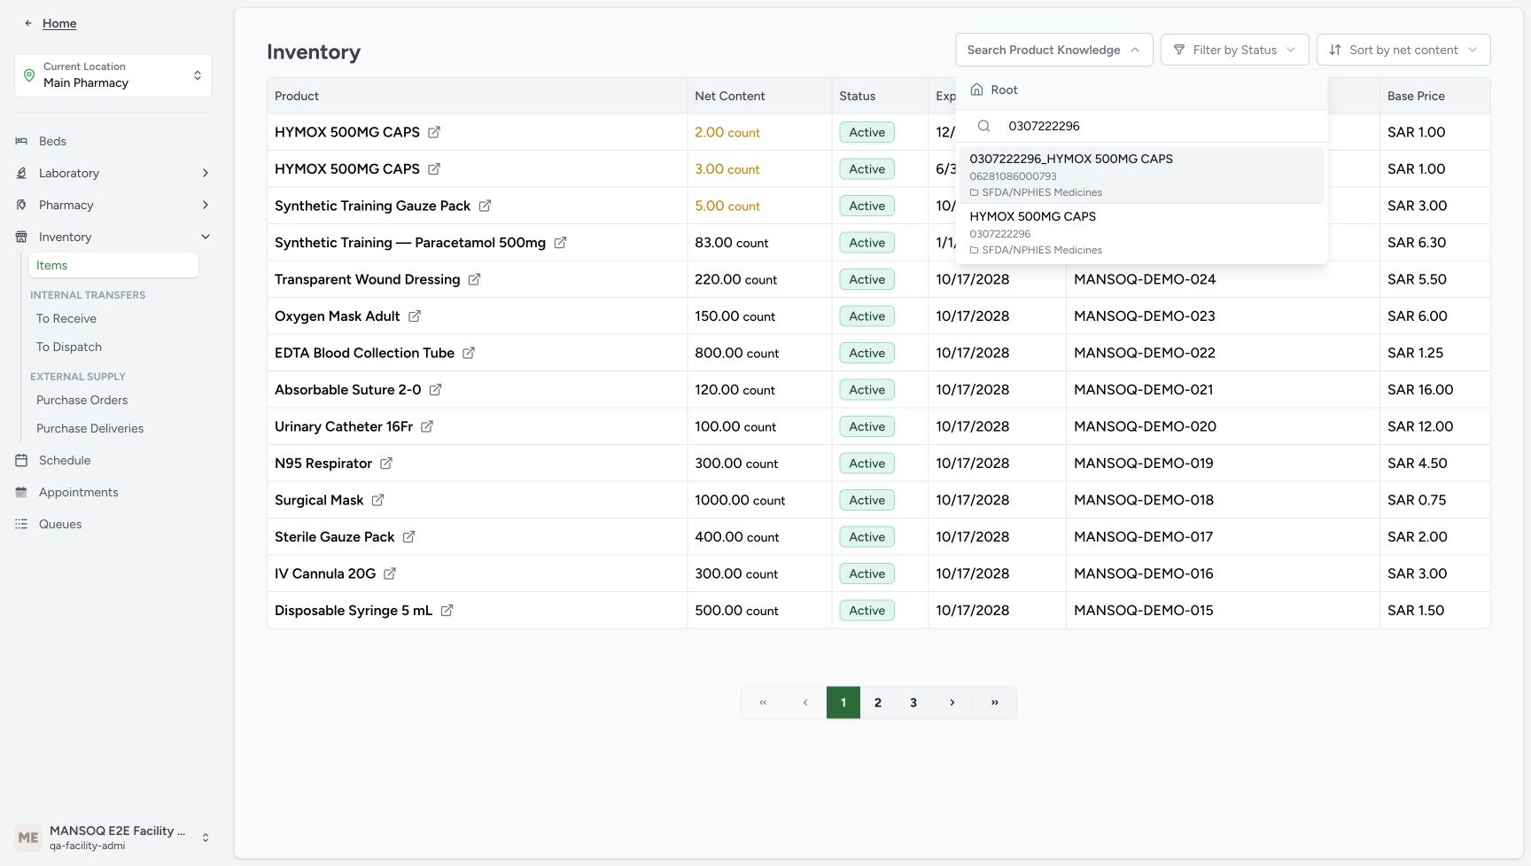Click the ME facility avatar
1531x866 pixels.
pos(28,838)
